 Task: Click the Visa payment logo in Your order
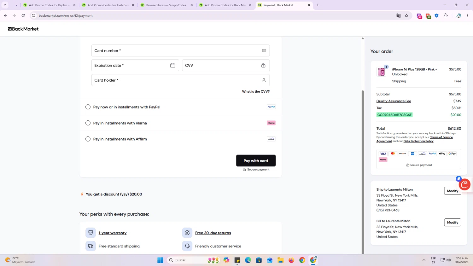[383, 154]
